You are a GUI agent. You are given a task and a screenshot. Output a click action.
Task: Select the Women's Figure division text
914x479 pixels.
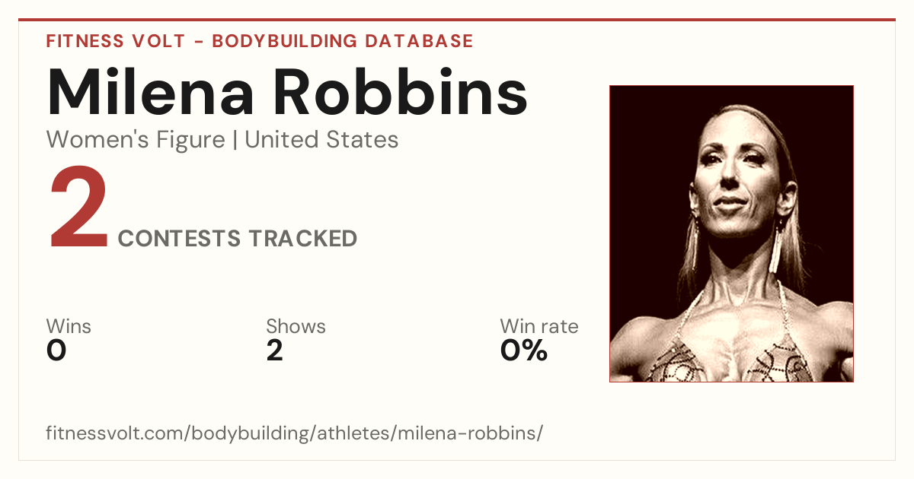(x=136, y=140)
